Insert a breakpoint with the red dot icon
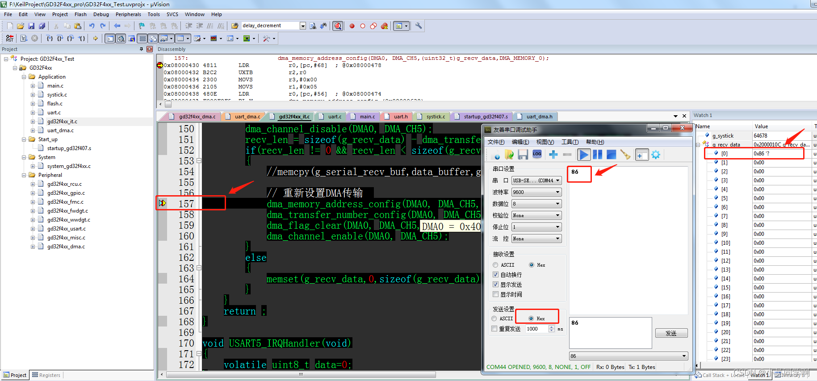 point(352,26)
